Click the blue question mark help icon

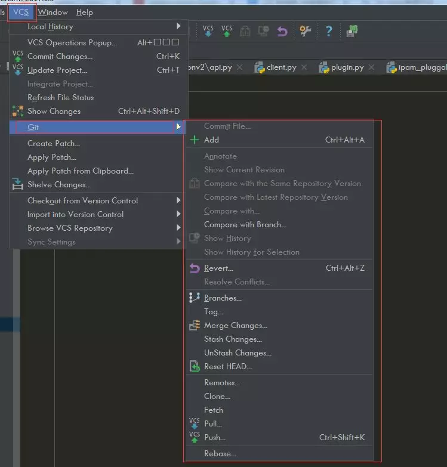pos(329,31)
